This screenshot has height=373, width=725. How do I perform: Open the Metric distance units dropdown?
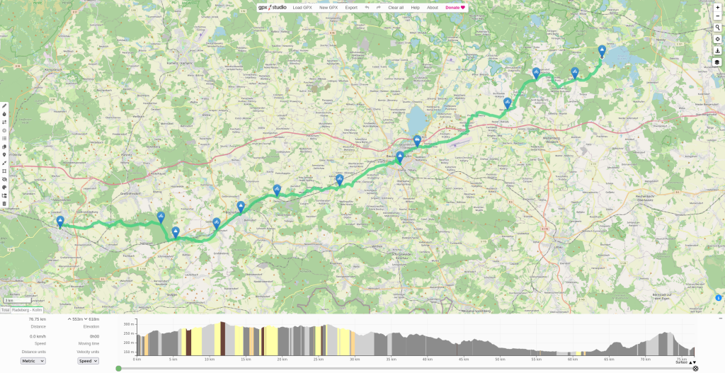pyautogui.click(x=33, y=360)
